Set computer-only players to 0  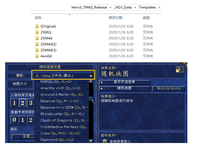(14, 120)
